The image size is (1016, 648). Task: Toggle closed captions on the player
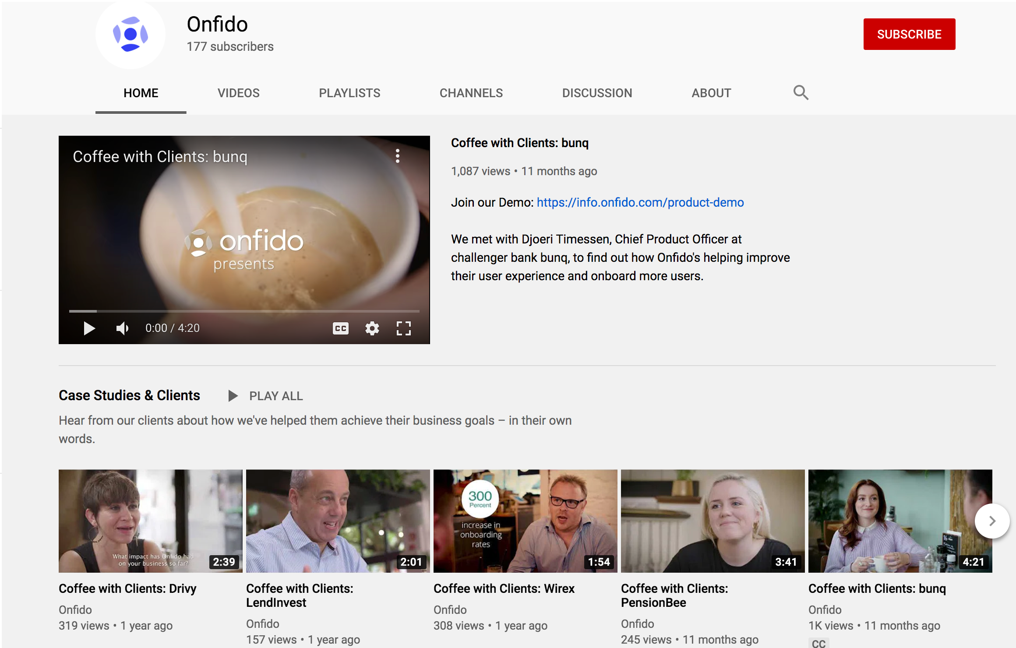341,328
